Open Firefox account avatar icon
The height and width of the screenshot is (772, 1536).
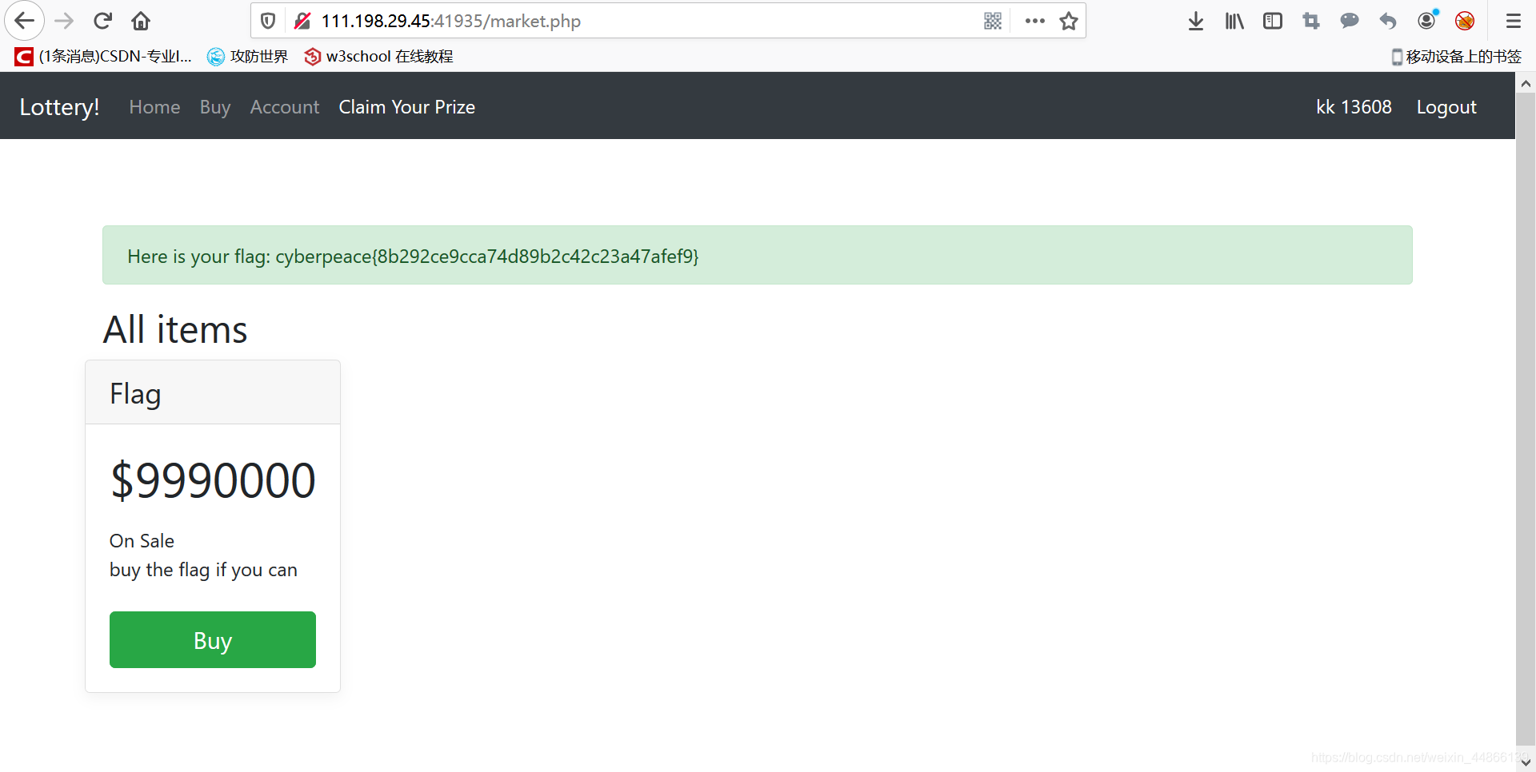(x=1427, y=20)
